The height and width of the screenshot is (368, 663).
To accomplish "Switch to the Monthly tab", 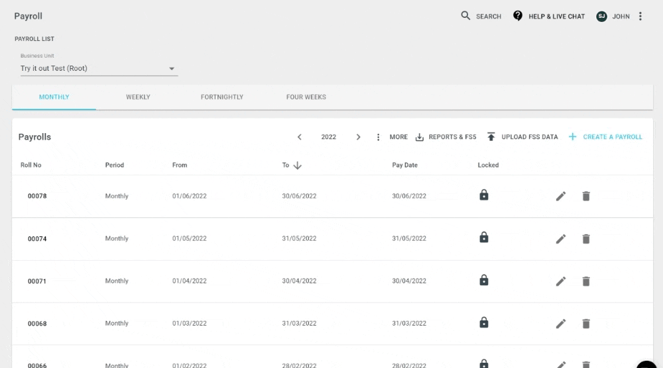I will click(54, 97).
